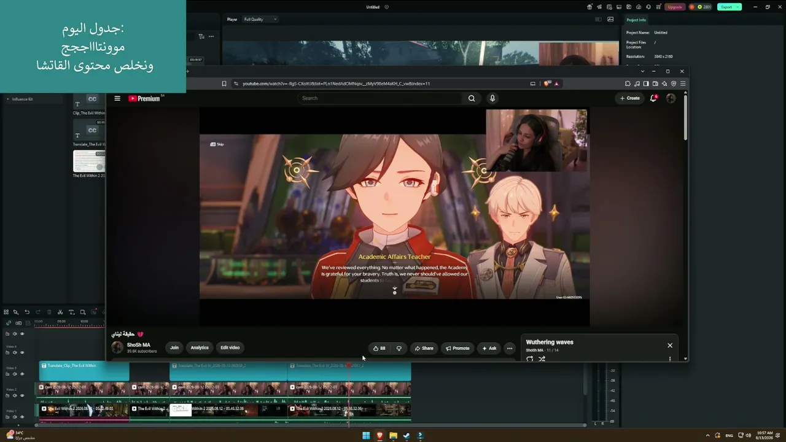Screen dimensions: 786x442
Task: Open the Brave browser on the taskbar
Action: (379, 436)
